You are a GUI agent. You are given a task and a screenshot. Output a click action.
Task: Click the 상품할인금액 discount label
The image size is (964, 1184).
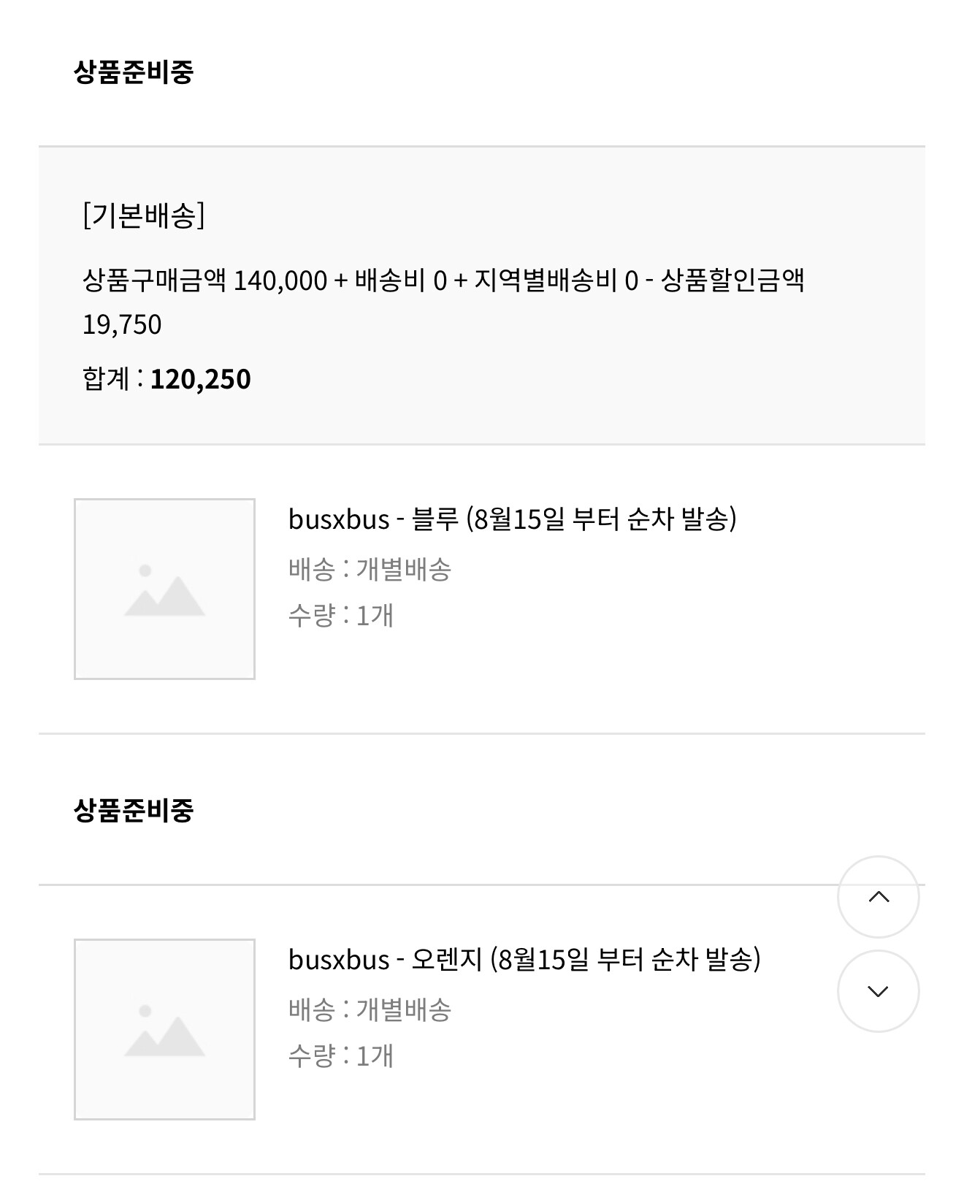pyautogui.click(x=732, y=280)
